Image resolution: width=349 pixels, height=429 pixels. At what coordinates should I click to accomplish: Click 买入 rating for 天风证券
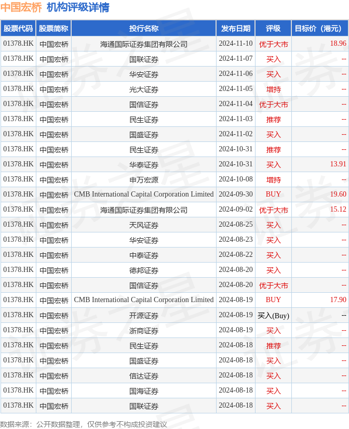[273, 225]
